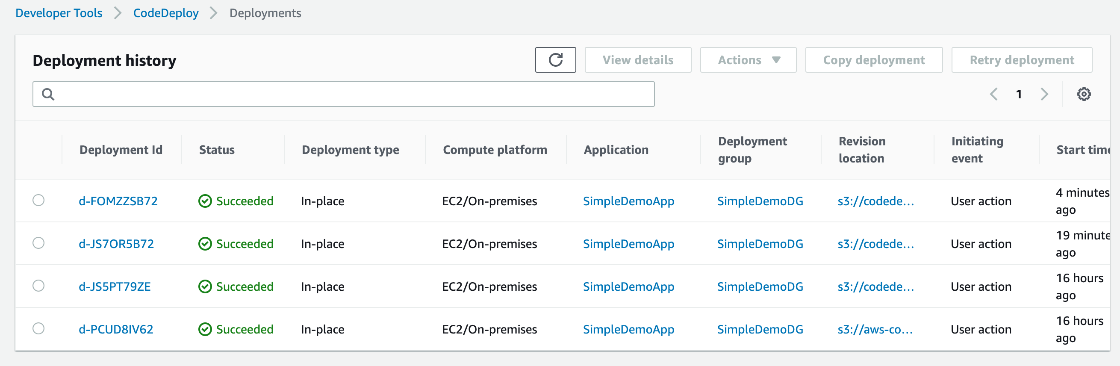Open s3://codede... revision for d-JS7OR5B72
The height and width of the screenshot is (366, 1120).
click(875, 244)
